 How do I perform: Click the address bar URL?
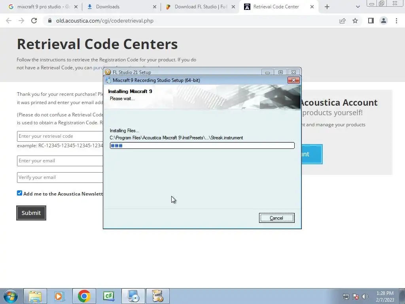point(104,21)
